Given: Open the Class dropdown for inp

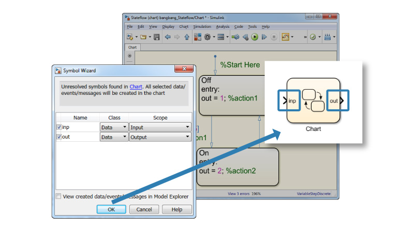Looking at the screenshot, I should (114, 127).
